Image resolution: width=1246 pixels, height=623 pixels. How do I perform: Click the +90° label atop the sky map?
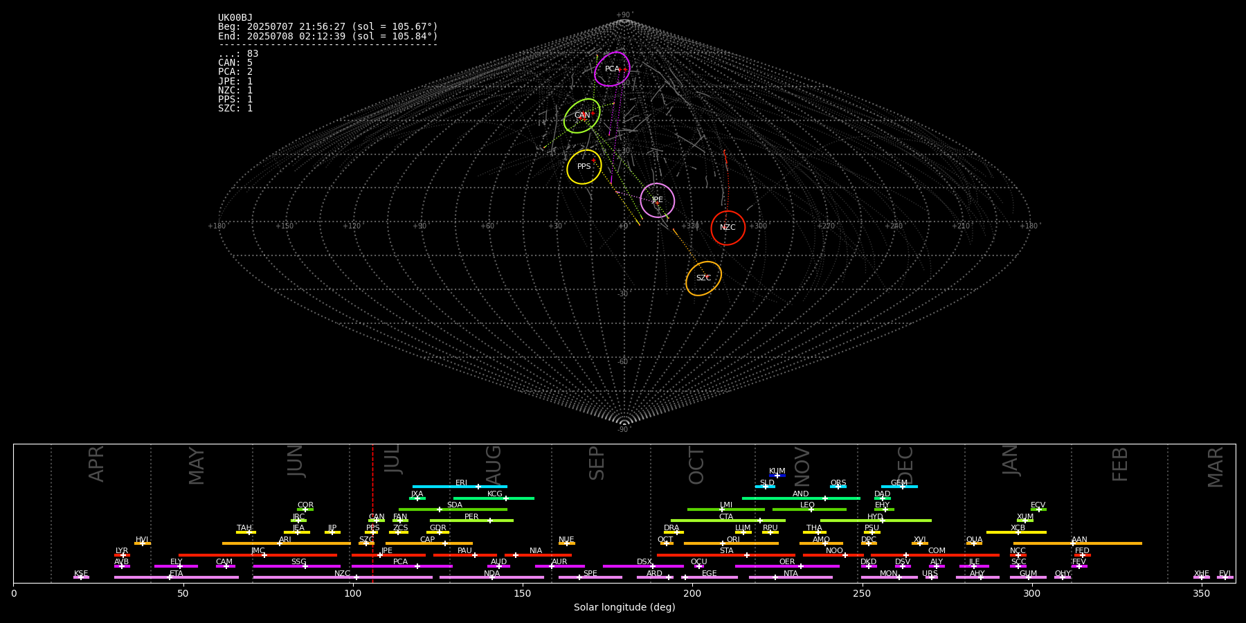coord(624,15)
